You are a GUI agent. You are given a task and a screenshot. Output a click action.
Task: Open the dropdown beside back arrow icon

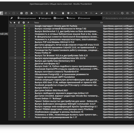[x=118, y=13]
